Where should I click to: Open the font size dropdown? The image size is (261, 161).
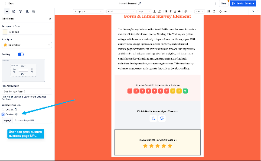click(144, 11)
